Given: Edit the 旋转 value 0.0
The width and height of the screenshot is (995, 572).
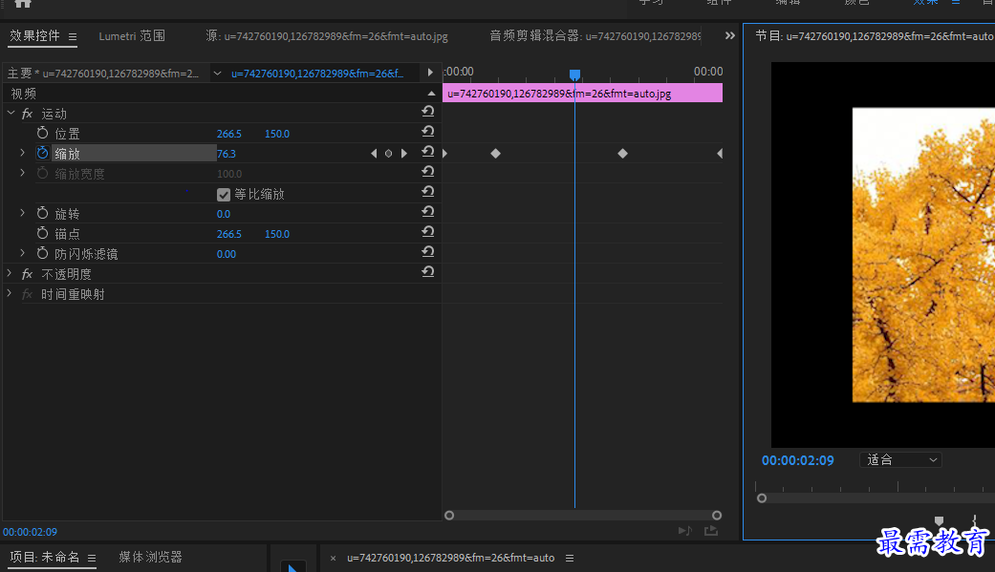Looking at the screenshot, I should click(x=224, y=214).
